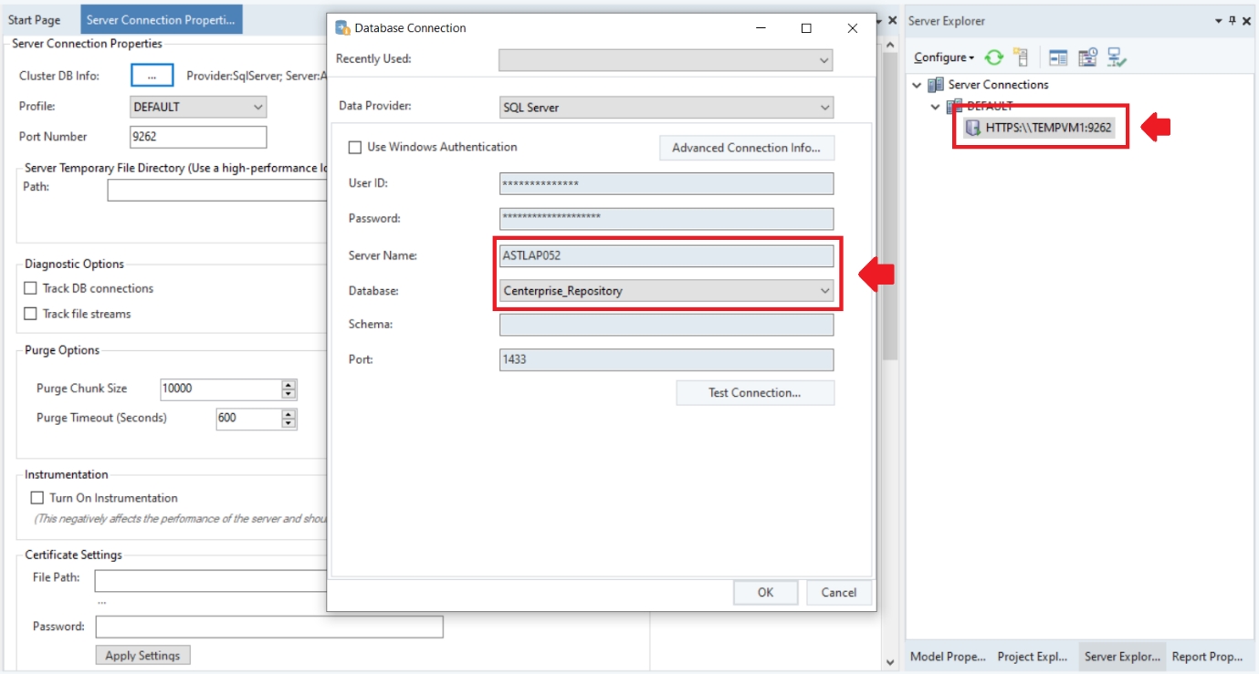Click the Server Temporary File Directory Path field
Image resolution: width=1259 pixels, height=674 pixels.
[x=216, y=190]
